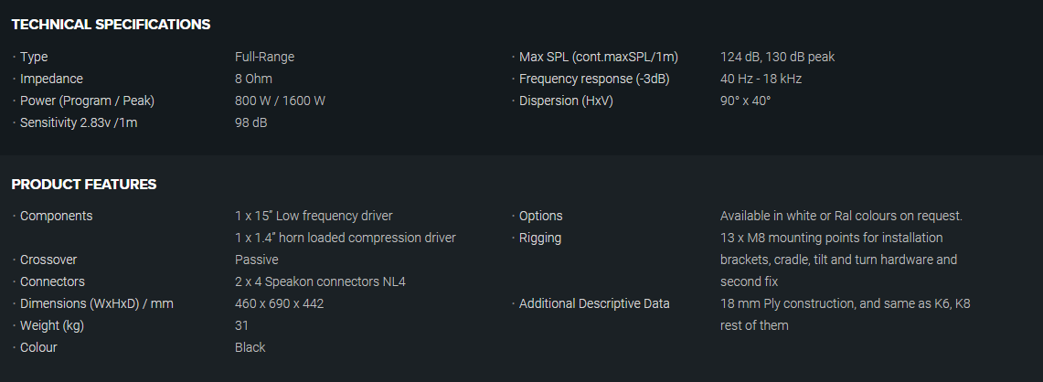Click the Product Features heading
This screenshot has width=1043, height=382.
coord(84,185)
